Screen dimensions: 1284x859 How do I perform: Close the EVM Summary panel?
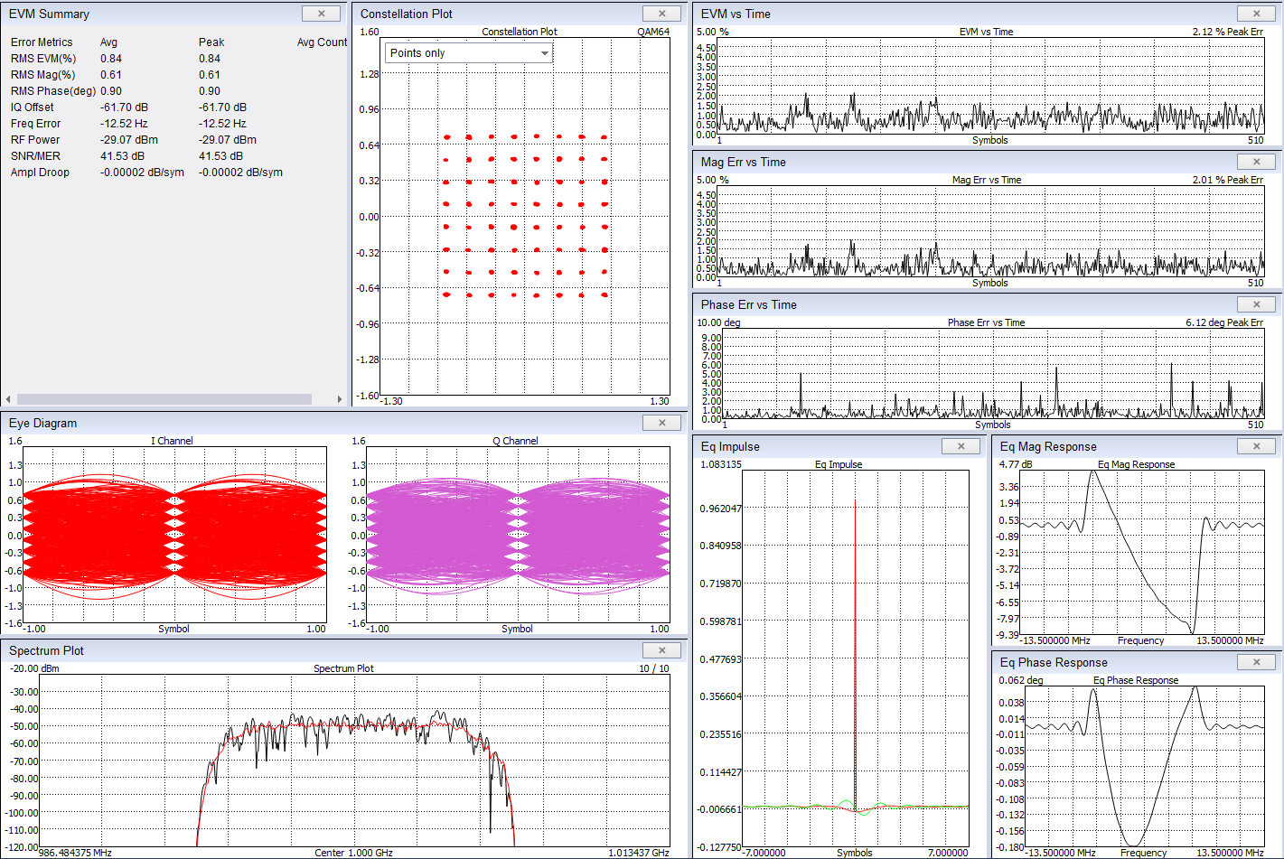[x=322, y=14]
